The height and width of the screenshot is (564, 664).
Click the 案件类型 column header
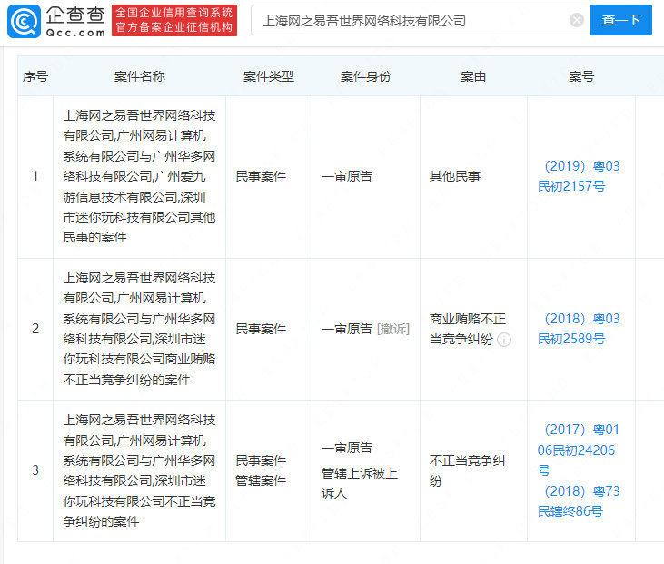pos(269,76)
